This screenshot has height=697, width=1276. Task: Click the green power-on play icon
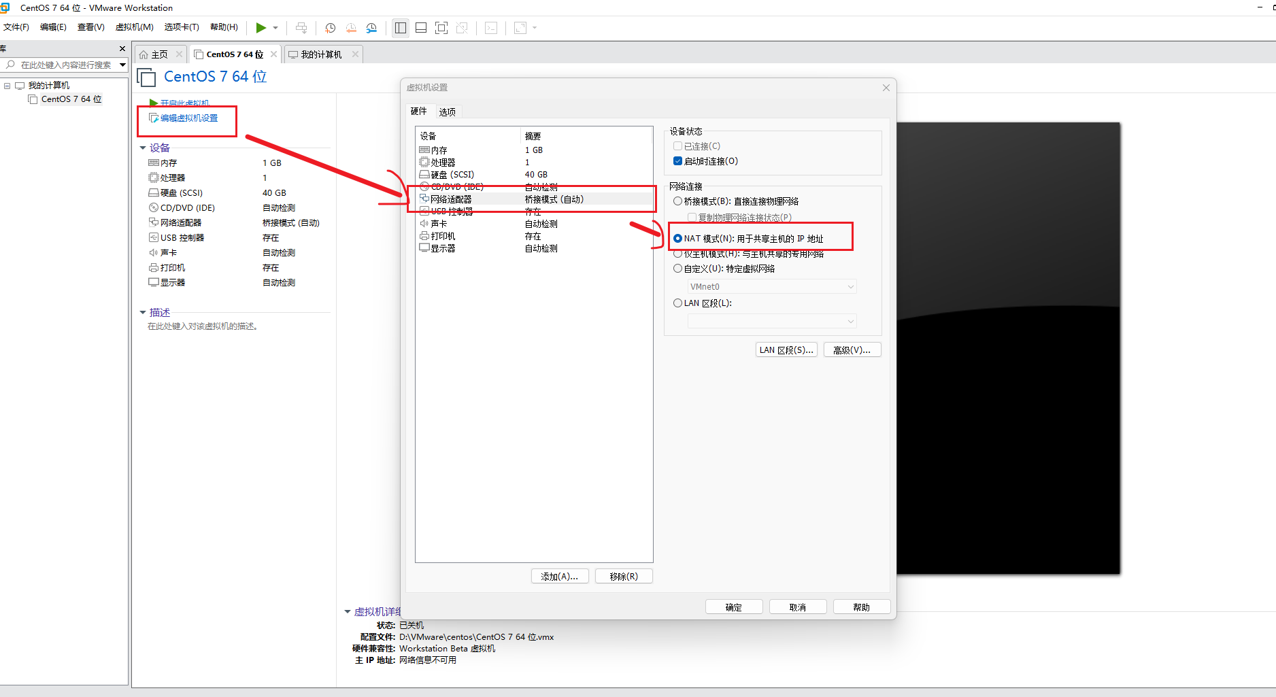[261, 28]
